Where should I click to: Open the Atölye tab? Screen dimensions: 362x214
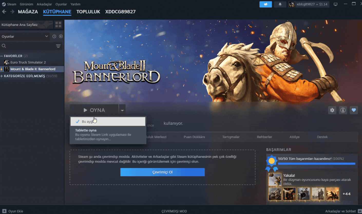click(294, 137)
